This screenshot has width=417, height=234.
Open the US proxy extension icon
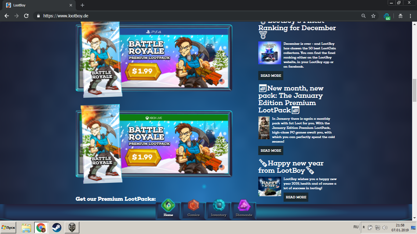[x=387, y=16]
